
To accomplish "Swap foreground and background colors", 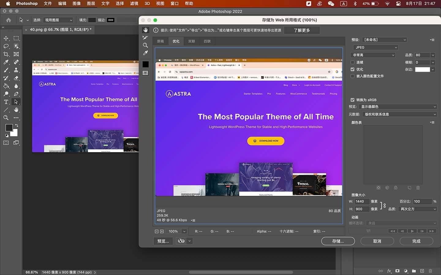I will point(17,125).
